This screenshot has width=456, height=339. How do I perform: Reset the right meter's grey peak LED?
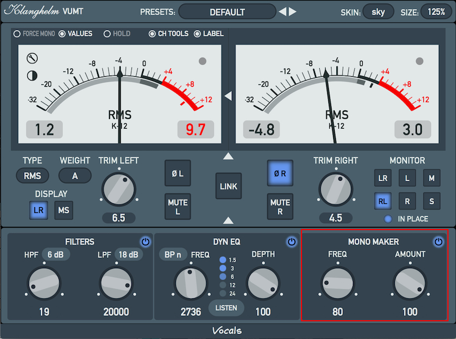point(420,61)
